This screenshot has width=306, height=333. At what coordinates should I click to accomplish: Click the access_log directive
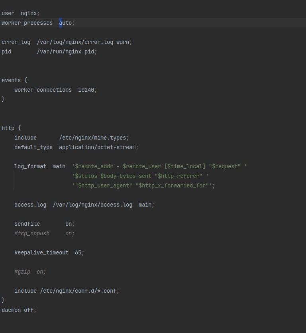30,205
